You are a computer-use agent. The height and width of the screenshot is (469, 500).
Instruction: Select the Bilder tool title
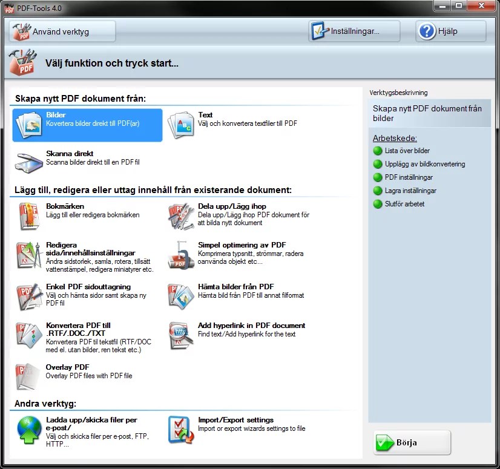(x=56, y=115)
